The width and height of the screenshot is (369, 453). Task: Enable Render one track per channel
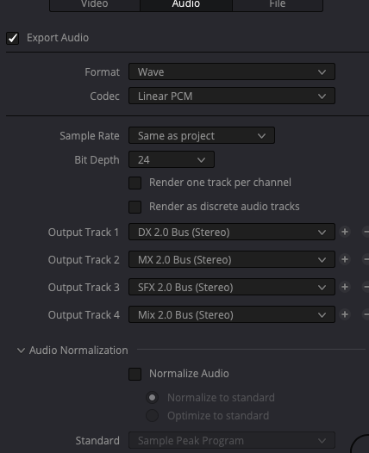click(x=134, y=183)
